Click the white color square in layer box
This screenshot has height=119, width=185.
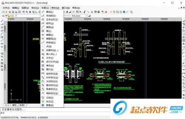coord(13,16)
